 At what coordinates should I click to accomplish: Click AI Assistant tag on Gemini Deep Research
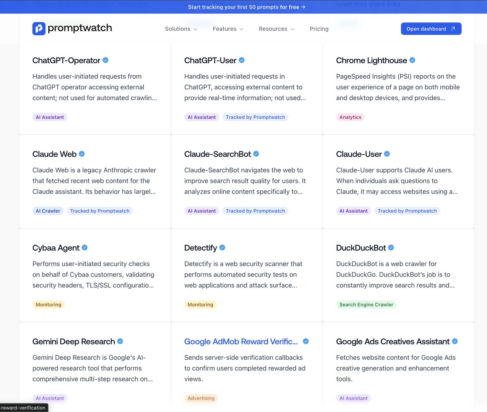tap(50, 399)
